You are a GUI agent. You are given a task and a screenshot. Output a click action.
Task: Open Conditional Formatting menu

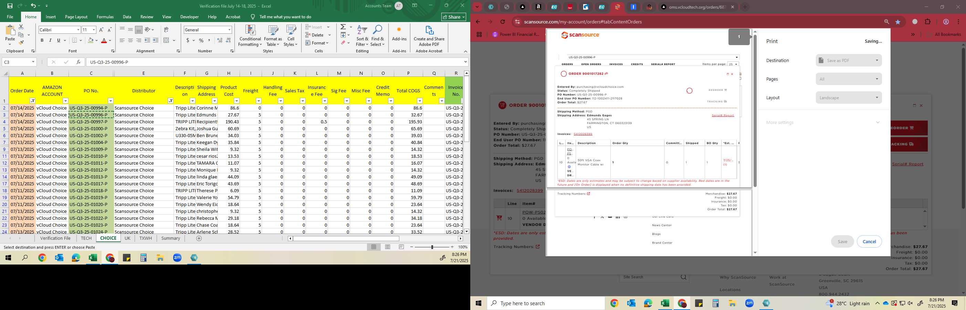click(x=250, y=36)
